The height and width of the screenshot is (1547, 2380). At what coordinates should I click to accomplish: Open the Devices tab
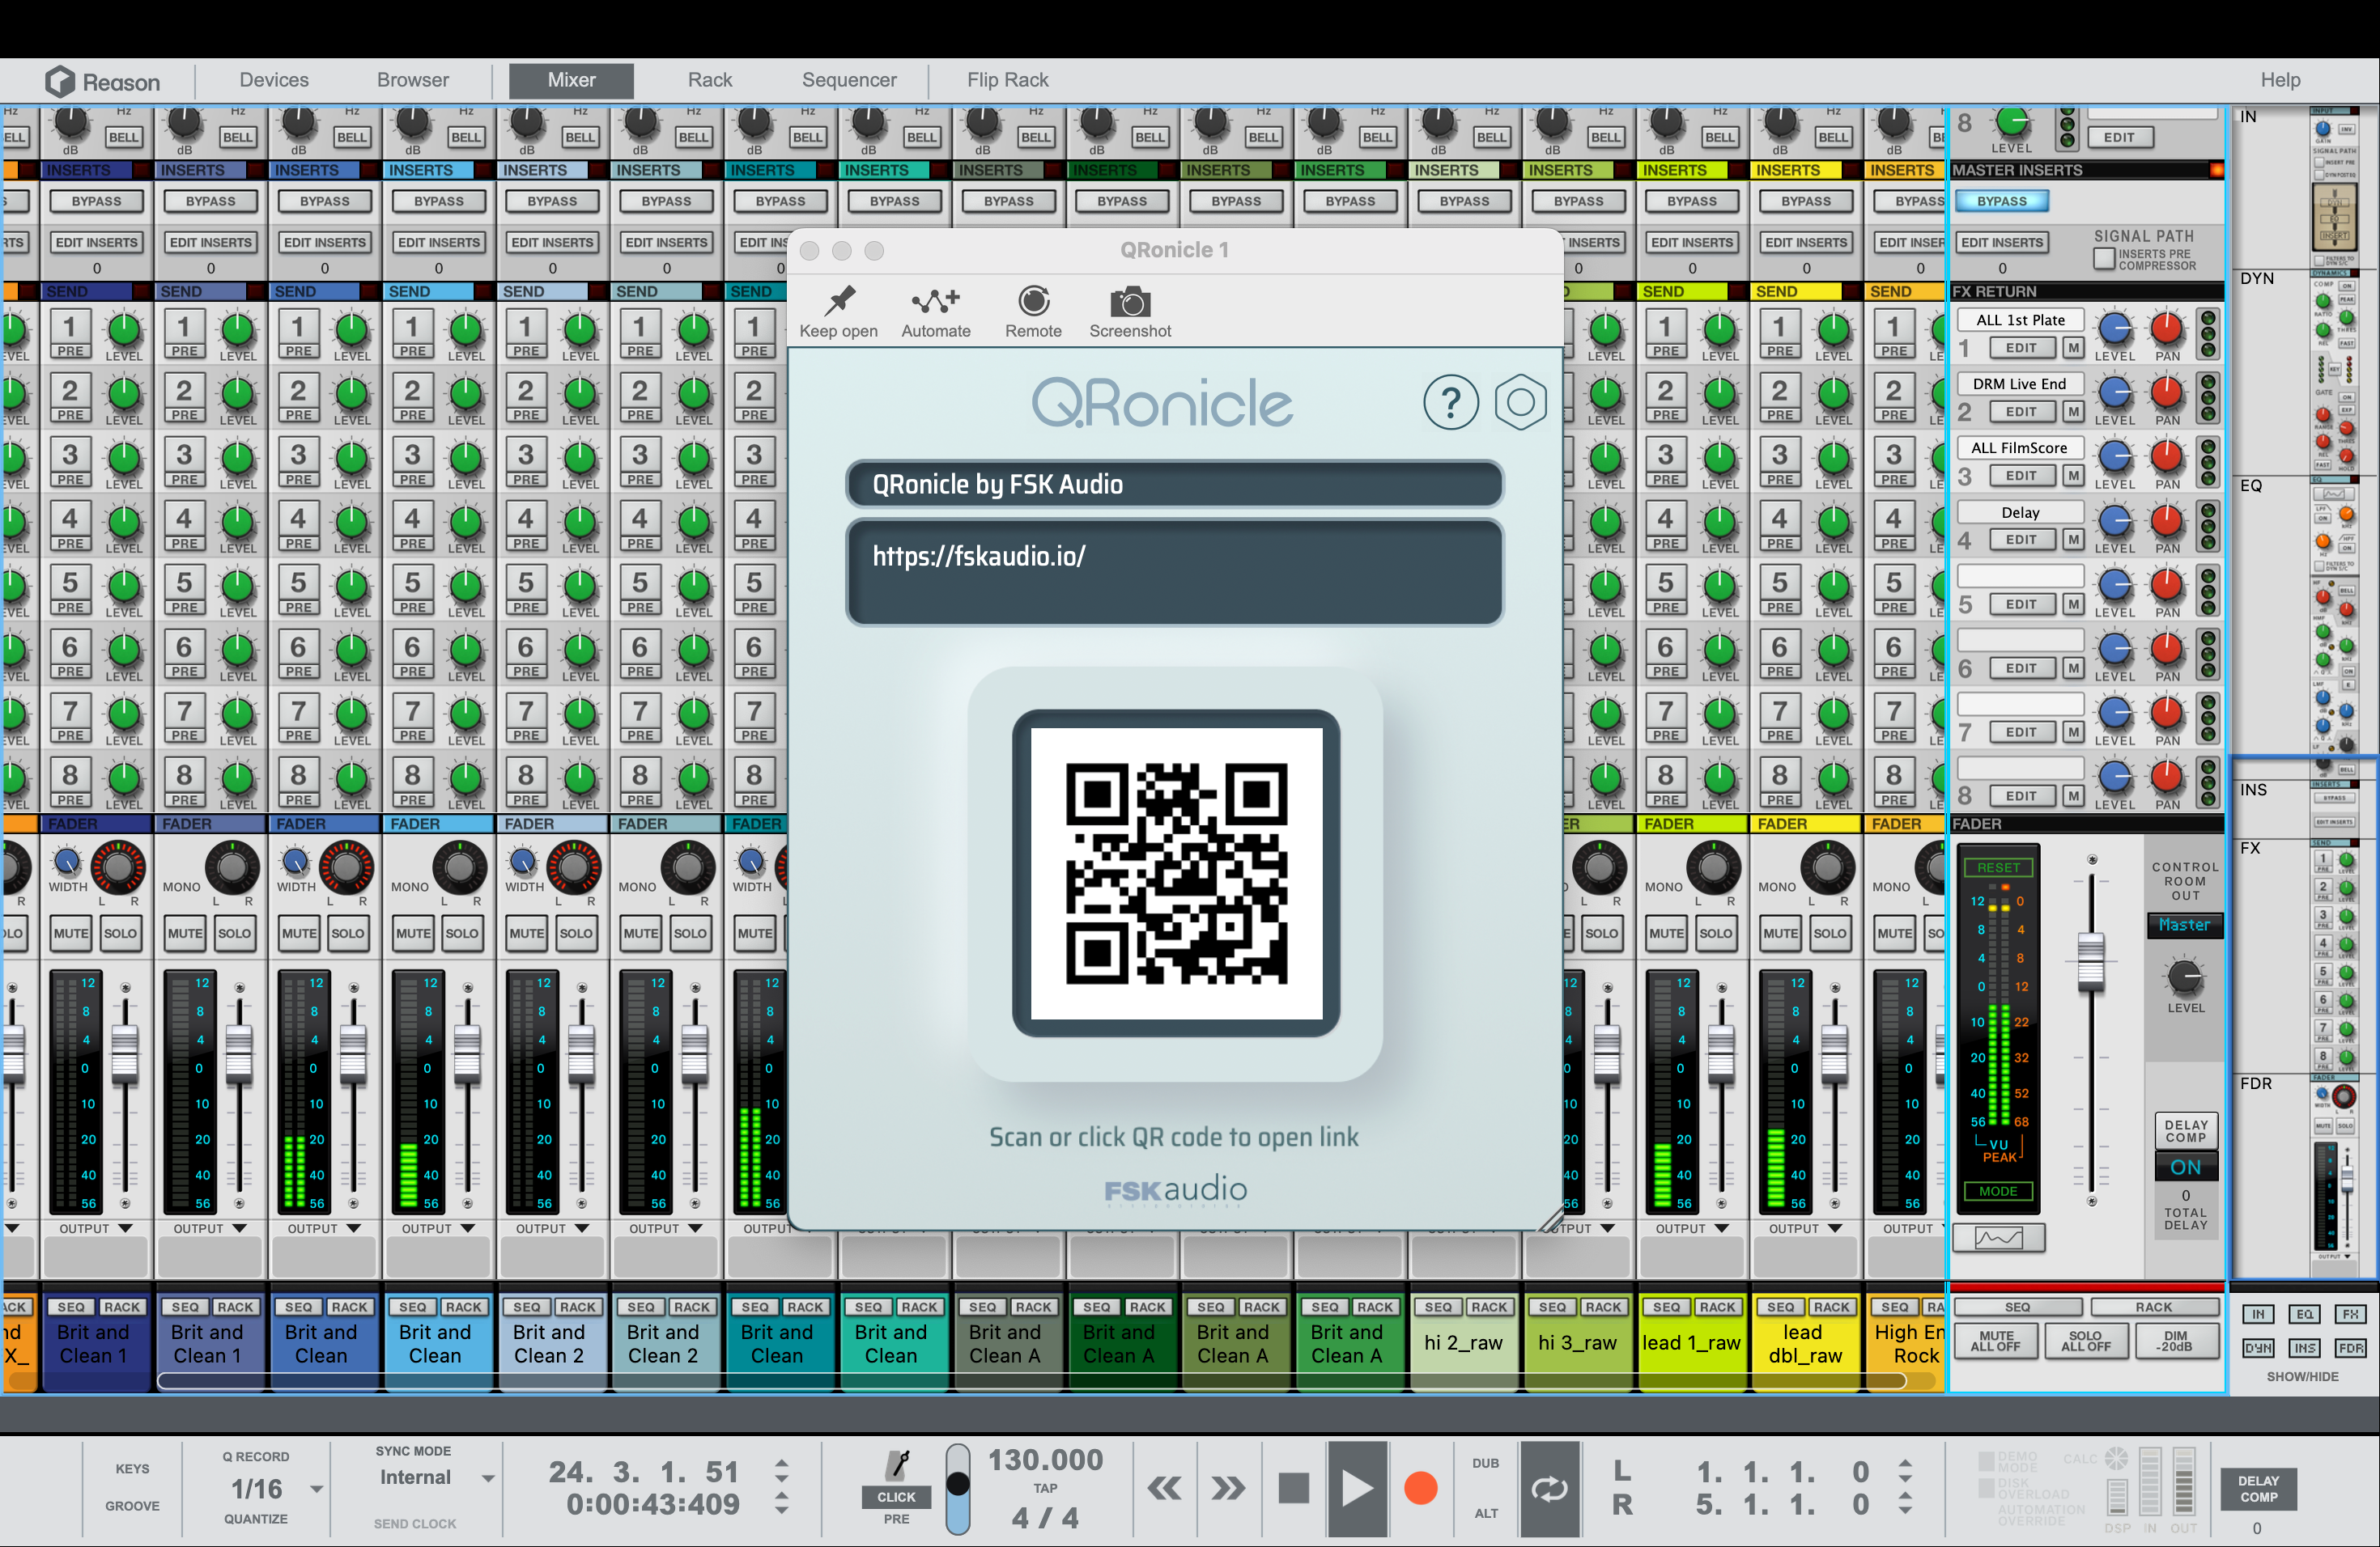click(274, 80)
